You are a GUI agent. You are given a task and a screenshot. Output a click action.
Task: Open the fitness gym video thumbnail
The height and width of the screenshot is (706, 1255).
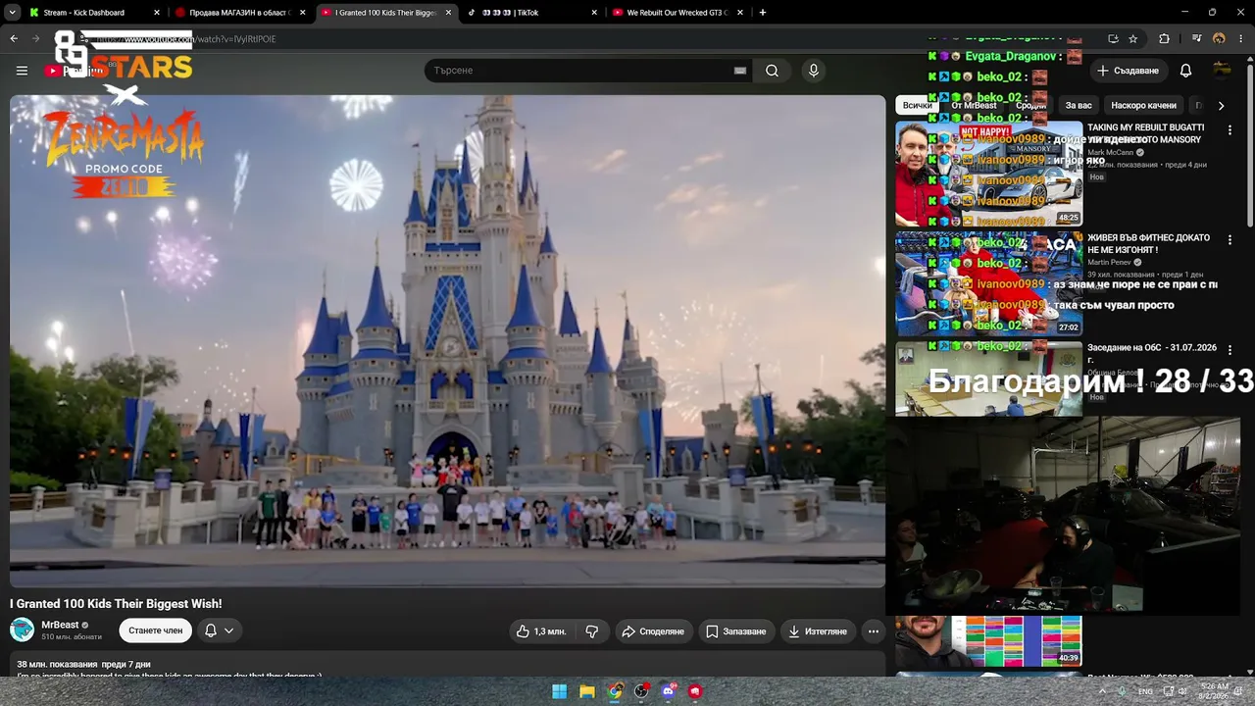(989, 283)
